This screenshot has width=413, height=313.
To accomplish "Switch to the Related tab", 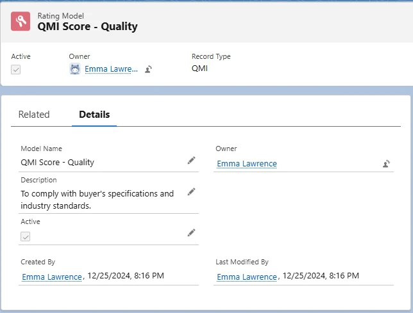I will [34, 115].
